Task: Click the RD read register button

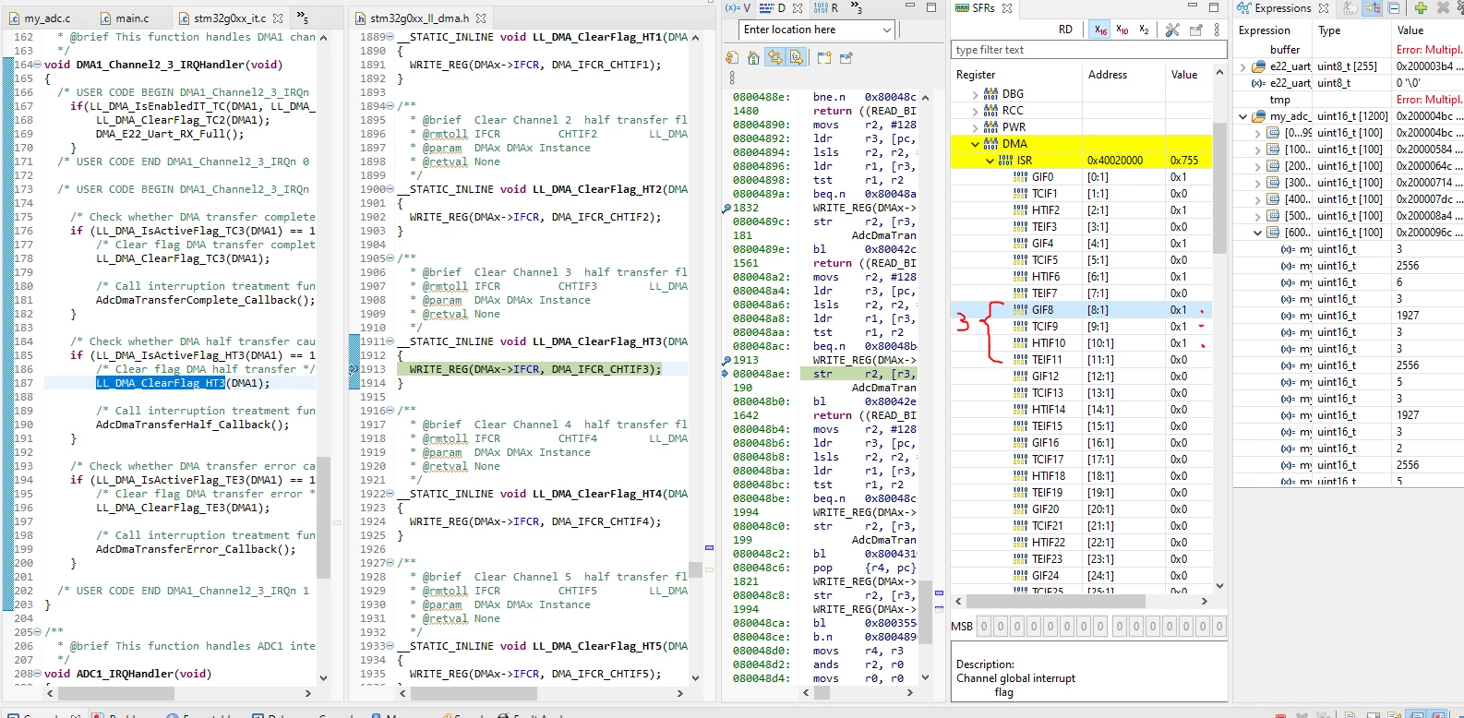Action: pos(1065,30)
